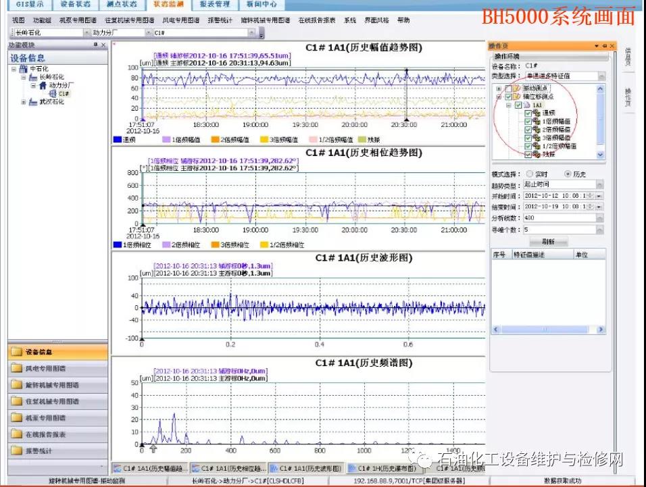Click the 武汉石化 factory icon in the tree
Image resolution: width=646 pixels, height=487 pixels.
32,102
